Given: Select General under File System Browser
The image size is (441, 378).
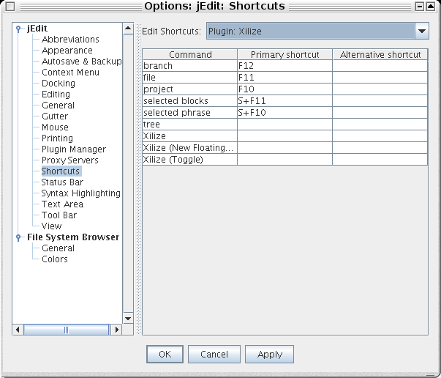Looking at the screenshot, I should [58, 248].
